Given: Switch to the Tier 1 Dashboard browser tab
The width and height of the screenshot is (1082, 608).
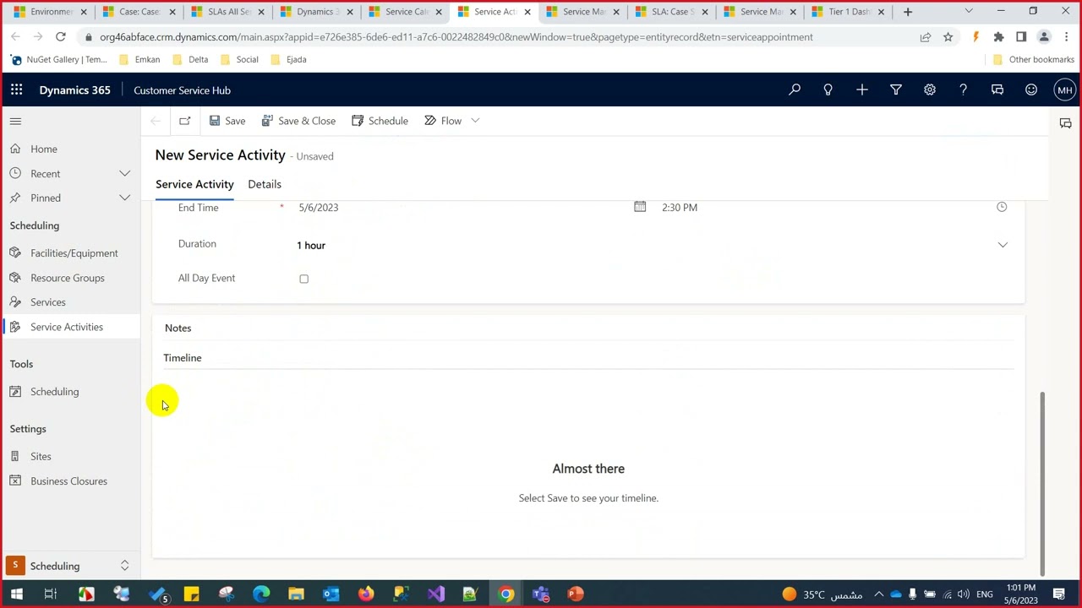Looking at the screenshot, I should pos(848,12).
